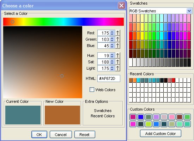Viewport: 194px width, 141px height.
Task: Select the green custom color, top row
Action: pos(187,117)
